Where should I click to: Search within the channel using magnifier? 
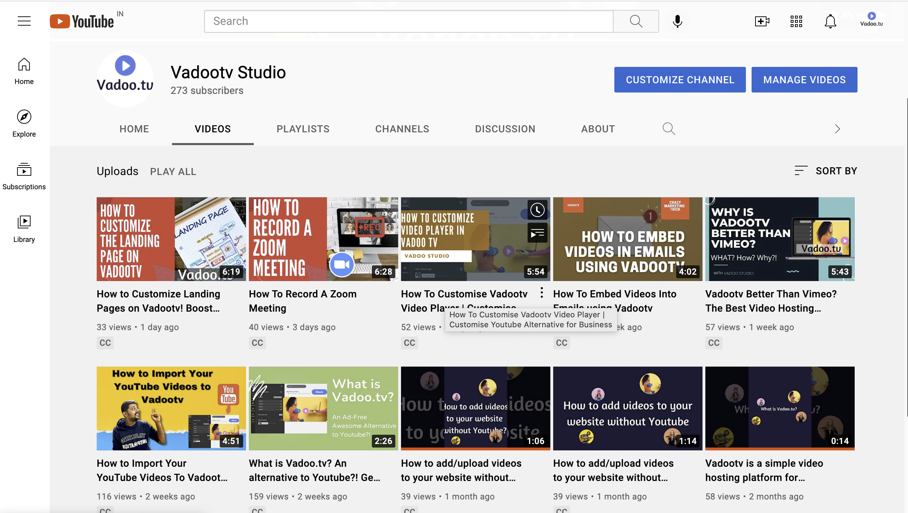pos(669,129)
